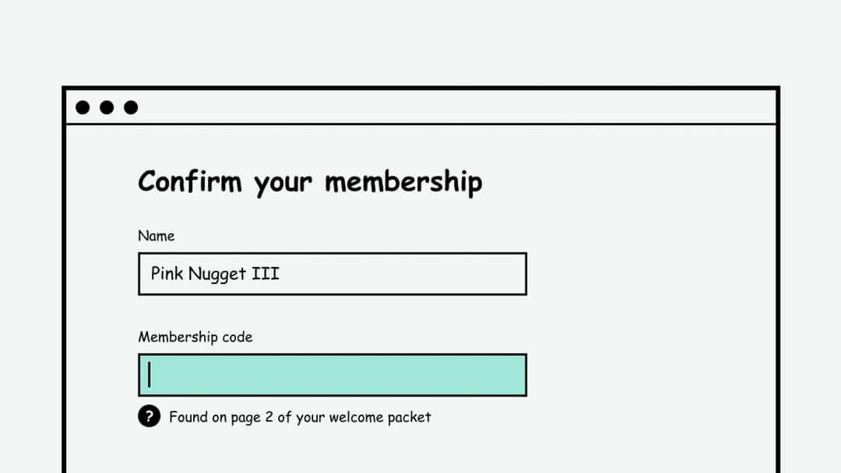
Task: Select the text 'Pink Nugget III'
Action: (213, 274)
